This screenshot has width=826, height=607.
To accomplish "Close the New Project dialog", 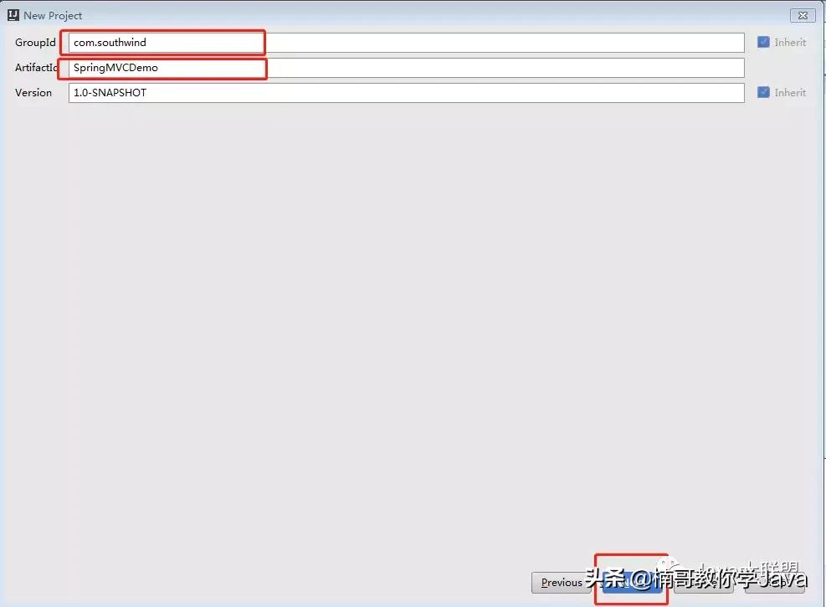I will [x=802, y=15].
